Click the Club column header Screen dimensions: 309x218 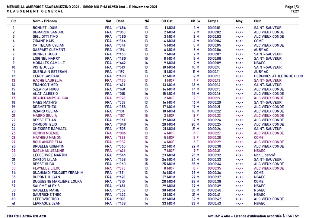tap(258, 21)
